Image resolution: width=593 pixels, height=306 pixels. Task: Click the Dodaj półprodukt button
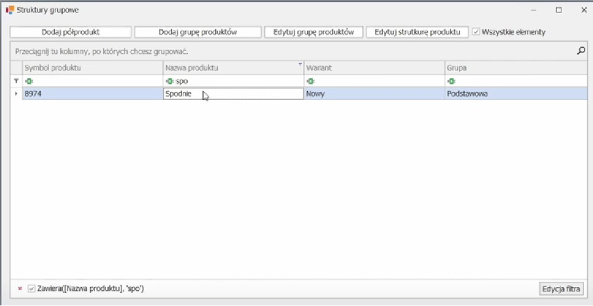tap(70, 32)
